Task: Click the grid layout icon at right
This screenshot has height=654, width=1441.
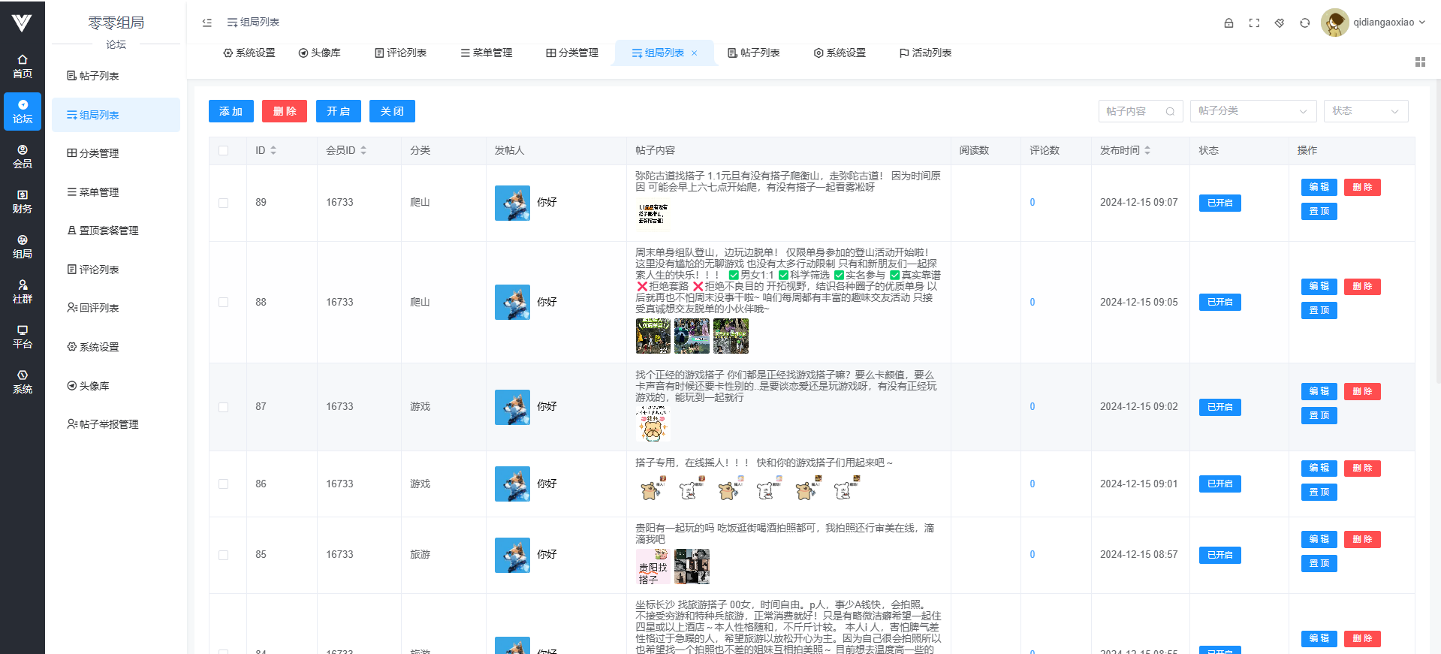Action: [1420, 62]
